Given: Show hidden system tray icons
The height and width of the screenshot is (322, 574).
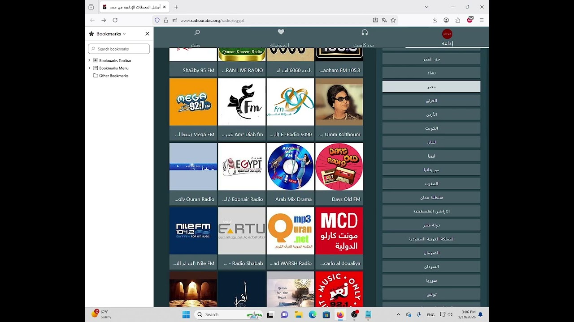Looking at the screenshot, I should 398,314.
